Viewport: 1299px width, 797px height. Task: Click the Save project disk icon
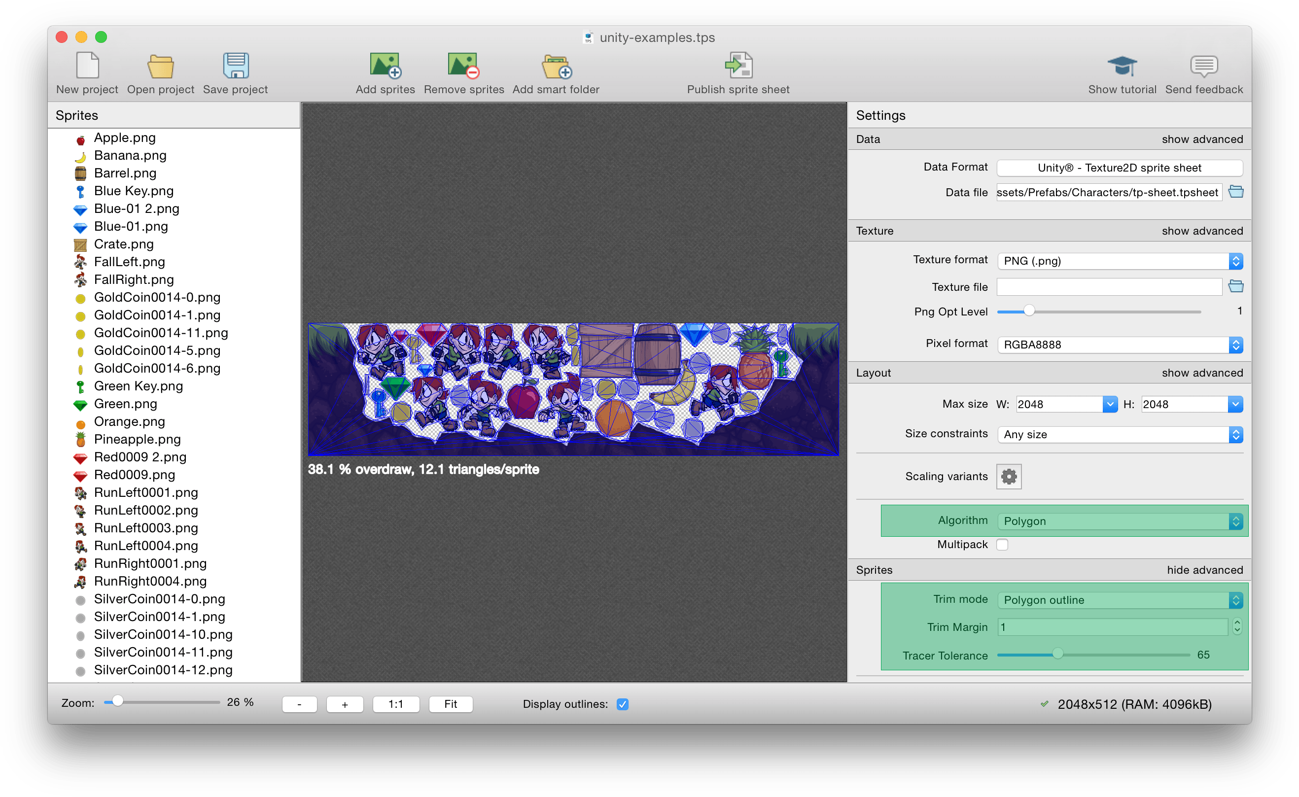tap(236, 66)
